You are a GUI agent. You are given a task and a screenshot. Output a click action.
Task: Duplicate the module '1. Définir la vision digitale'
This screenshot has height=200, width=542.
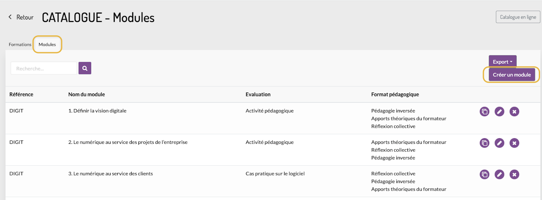click(484, 112)
